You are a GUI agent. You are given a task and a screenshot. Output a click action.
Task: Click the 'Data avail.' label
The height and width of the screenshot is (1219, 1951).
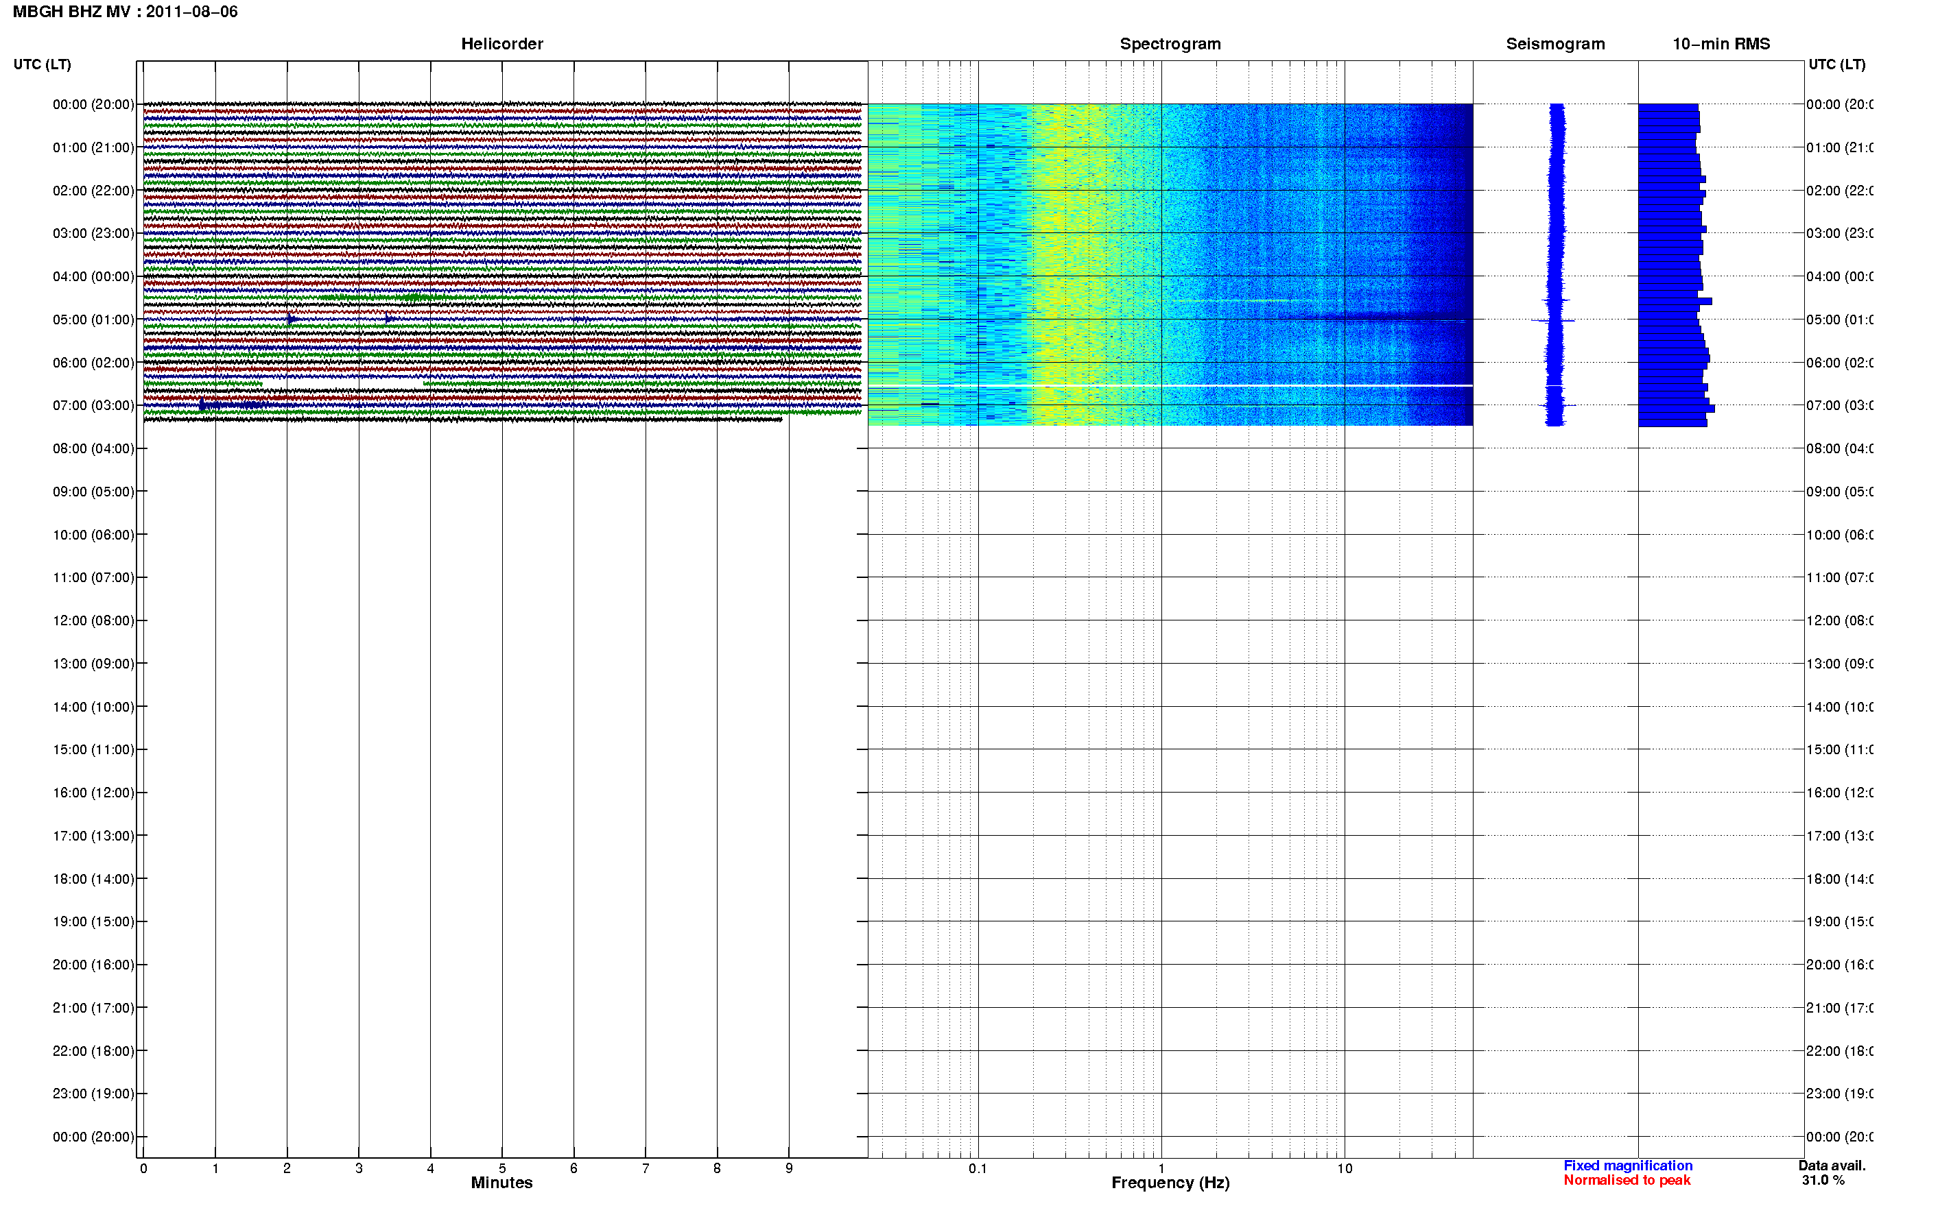pyautogui.click(x=1832, y=1166)
